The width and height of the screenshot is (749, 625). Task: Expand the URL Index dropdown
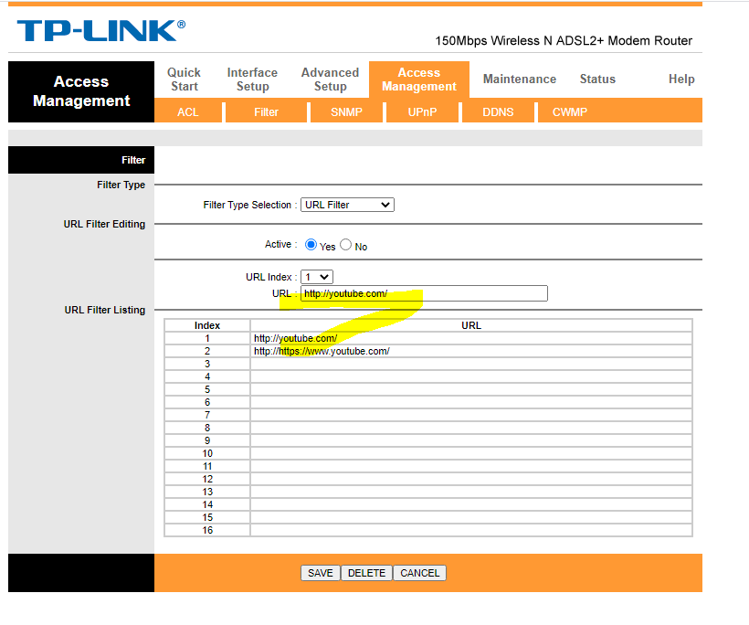(x=317, y=277)
